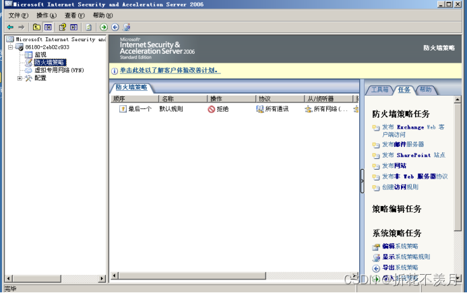Click the rule list's left scroll arrow
467x293 pixels.
(x=115, y=275)
